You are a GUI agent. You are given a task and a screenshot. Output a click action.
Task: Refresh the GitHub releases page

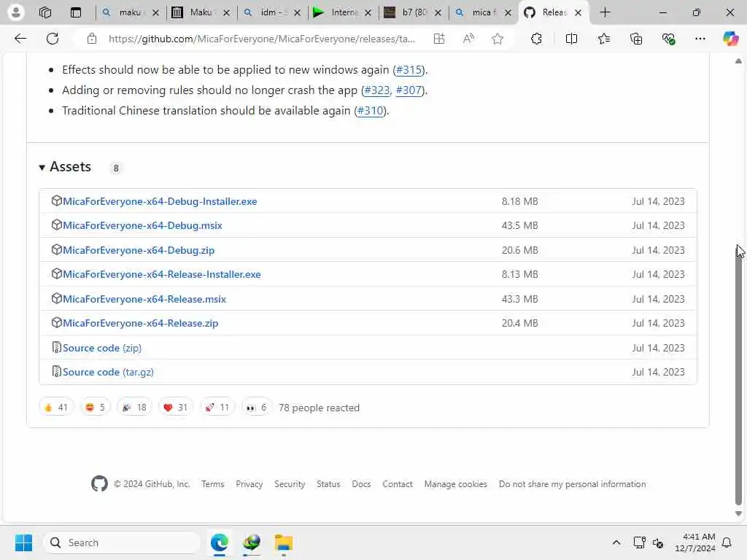pos(53,39)
